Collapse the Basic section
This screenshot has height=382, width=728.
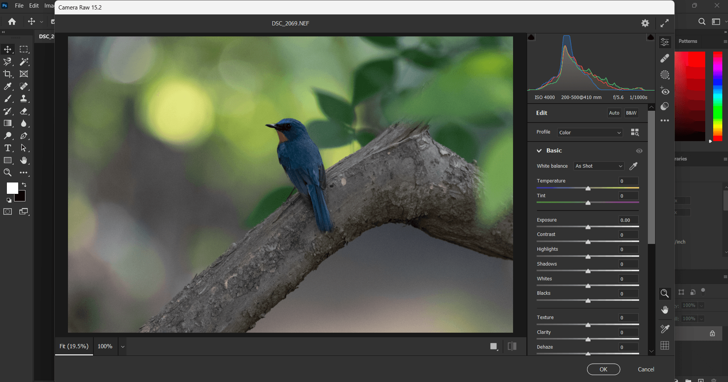pyautogui.click(x=539, y=151)
